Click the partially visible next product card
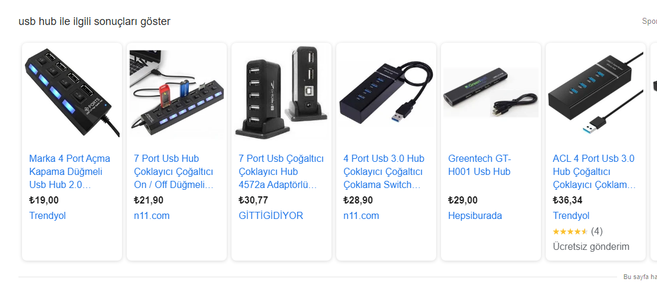Screen dimensions: 657x285 (x=653, y=152)
